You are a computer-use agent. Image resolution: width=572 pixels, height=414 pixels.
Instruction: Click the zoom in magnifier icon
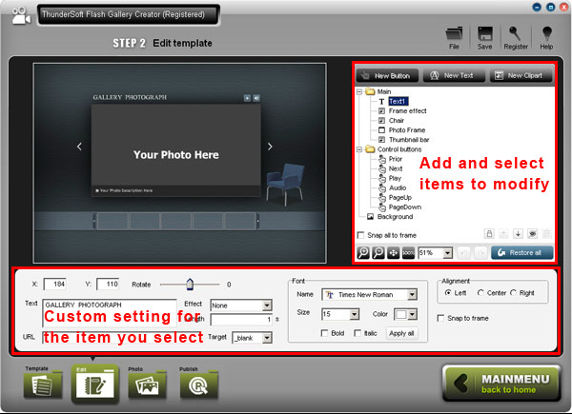pos(364,253)
